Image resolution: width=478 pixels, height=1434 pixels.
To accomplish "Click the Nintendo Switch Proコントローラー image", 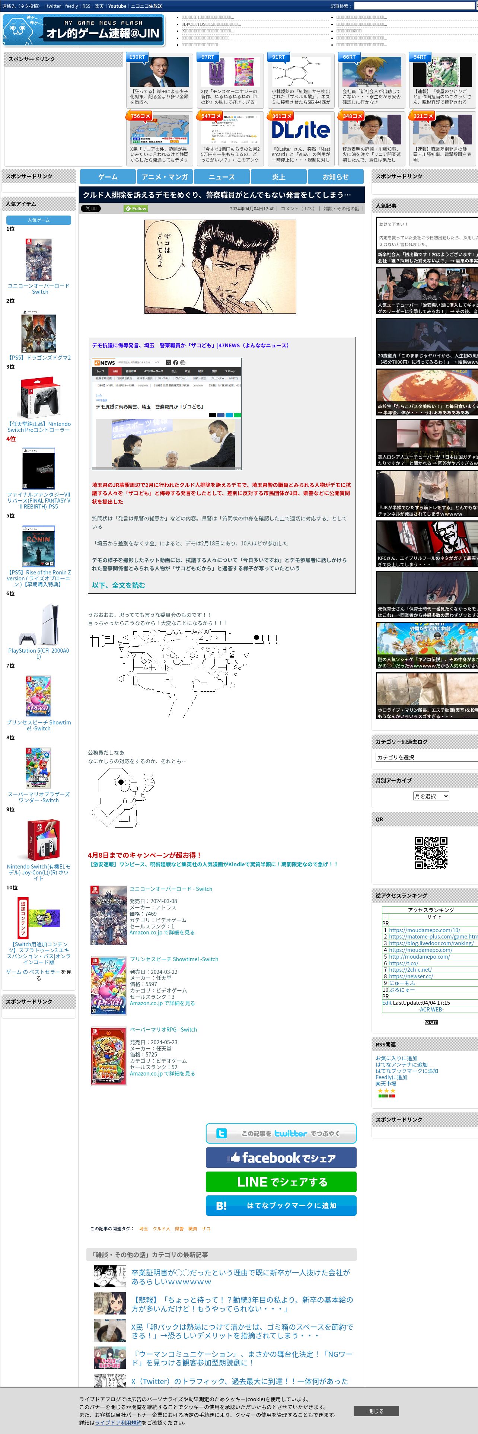I will 38,397.
